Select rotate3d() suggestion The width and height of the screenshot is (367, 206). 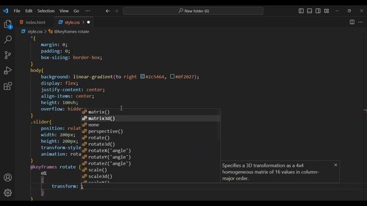[x=151, y=144]
